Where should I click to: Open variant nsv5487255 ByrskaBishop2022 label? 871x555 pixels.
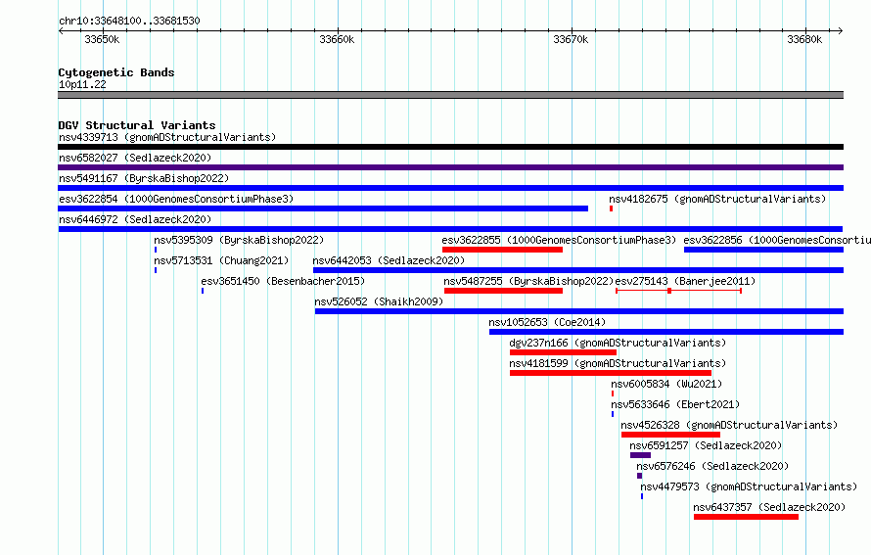click(528, 281)
